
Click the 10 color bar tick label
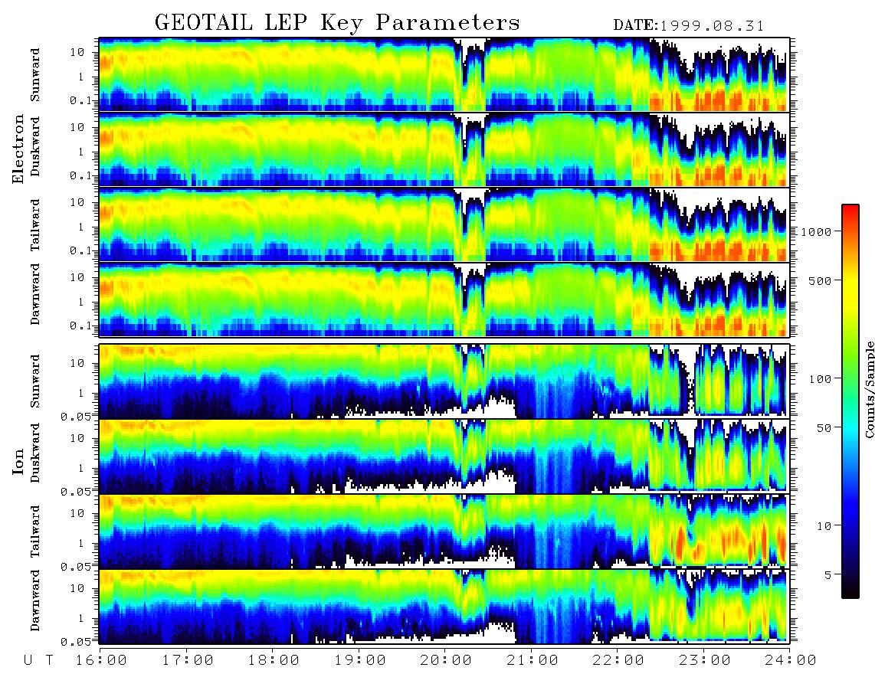point(824,526)
